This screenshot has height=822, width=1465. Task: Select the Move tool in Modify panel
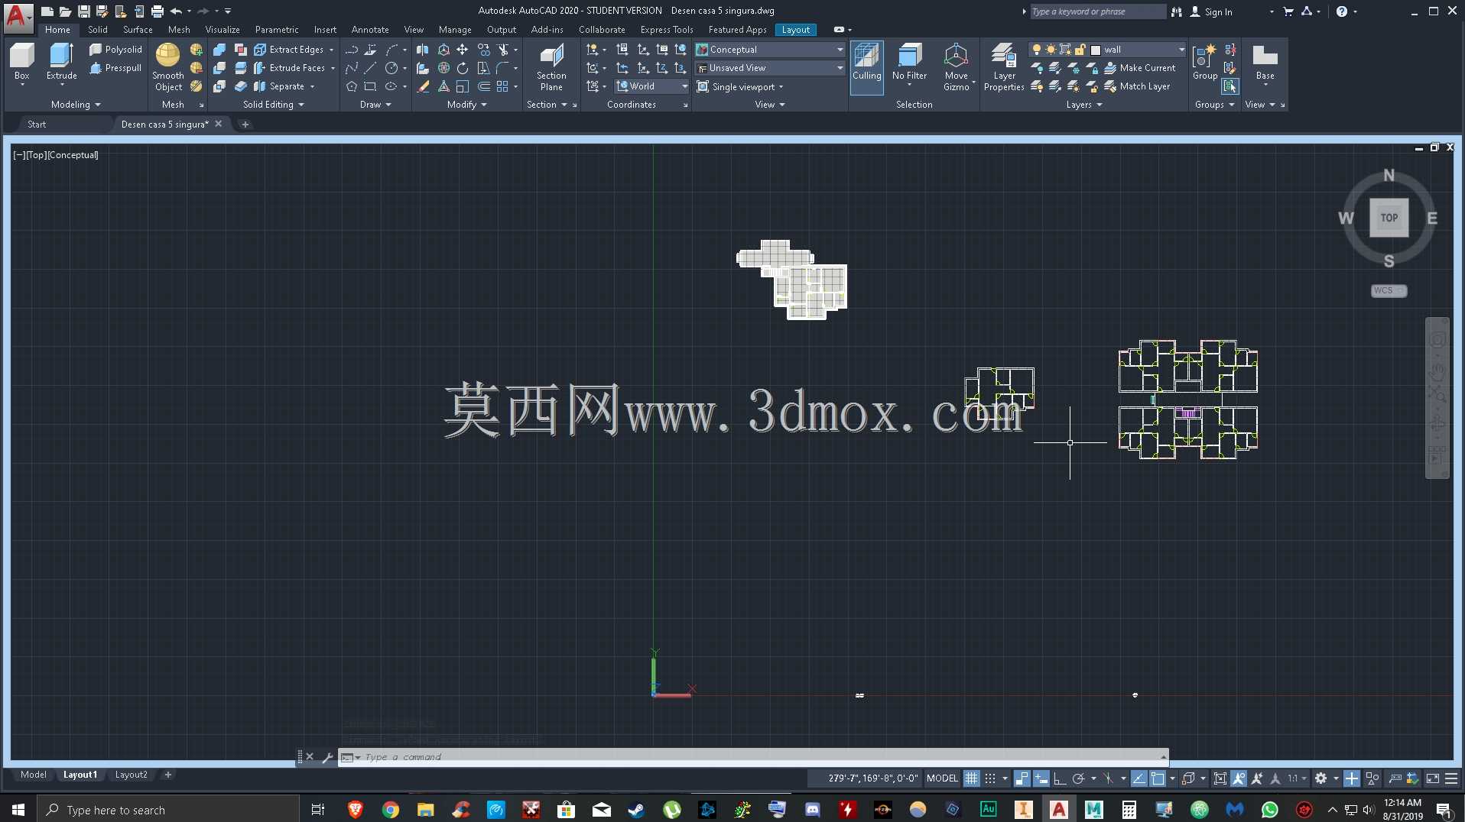[462, 50]
